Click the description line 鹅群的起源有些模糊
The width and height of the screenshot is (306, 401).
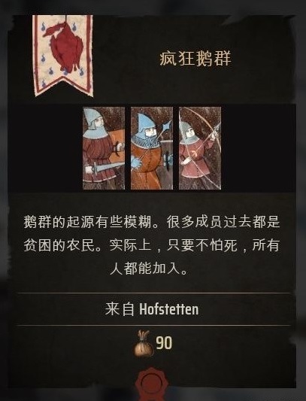point(88,222)
